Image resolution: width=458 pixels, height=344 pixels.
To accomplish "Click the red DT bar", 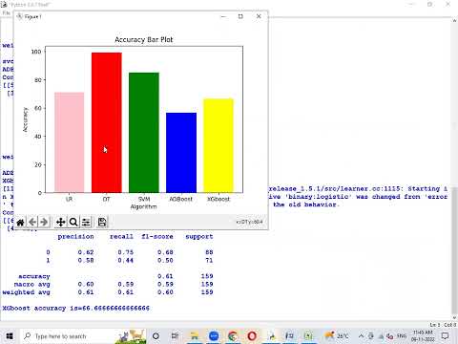I will point(107,122).
